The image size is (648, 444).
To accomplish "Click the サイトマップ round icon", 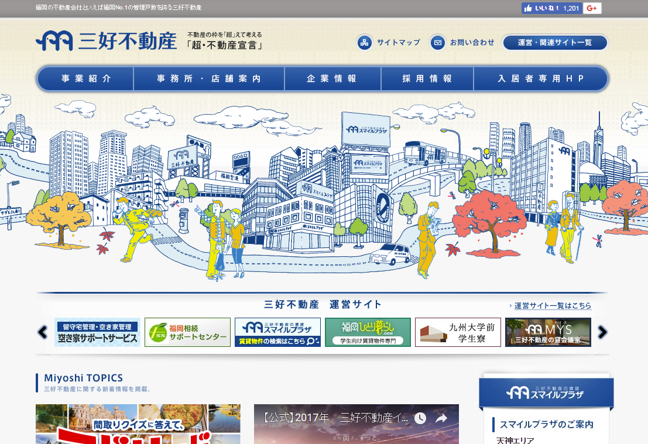I will pos(365,42).
